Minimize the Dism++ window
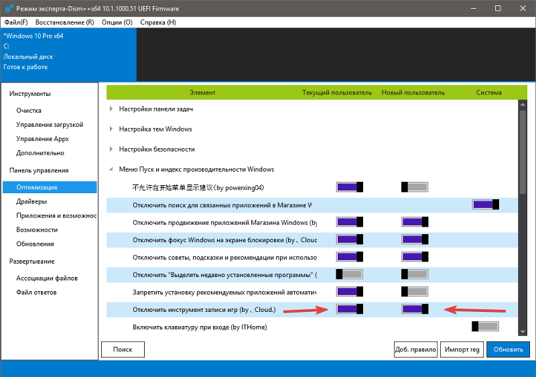The image size is (536, 377). [474, 8]
